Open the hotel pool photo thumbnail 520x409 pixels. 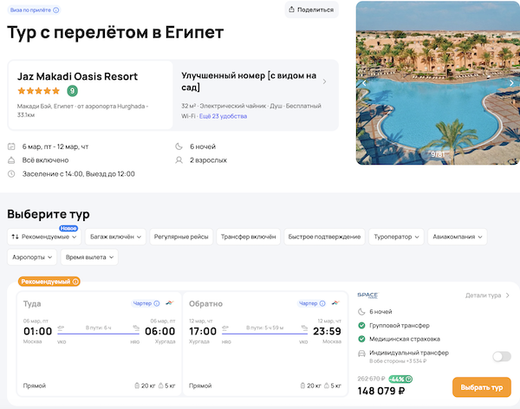pos(438,82)
